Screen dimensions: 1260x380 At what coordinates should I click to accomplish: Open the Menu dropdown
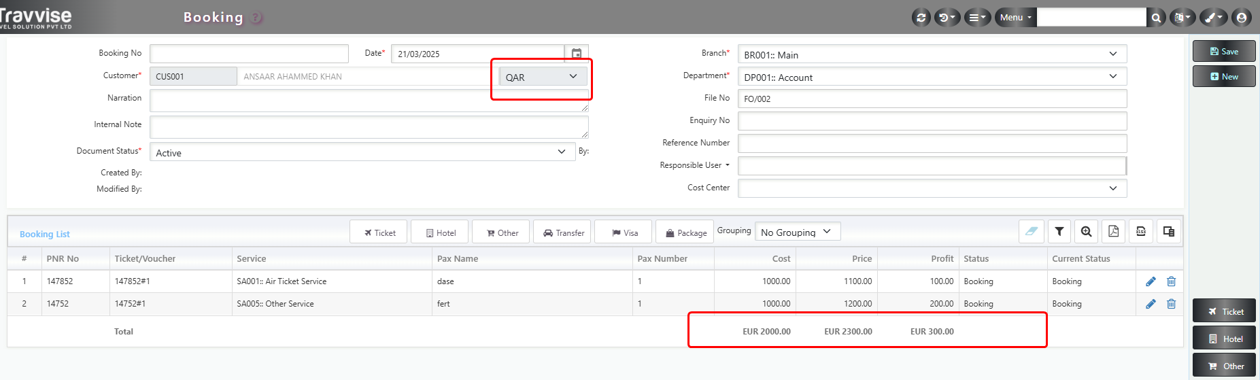pyautogui.click(x=1015, y=18)
